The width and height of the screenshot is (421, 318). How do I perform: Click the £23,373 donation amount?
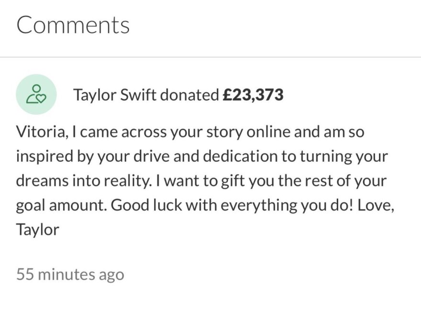253,95
